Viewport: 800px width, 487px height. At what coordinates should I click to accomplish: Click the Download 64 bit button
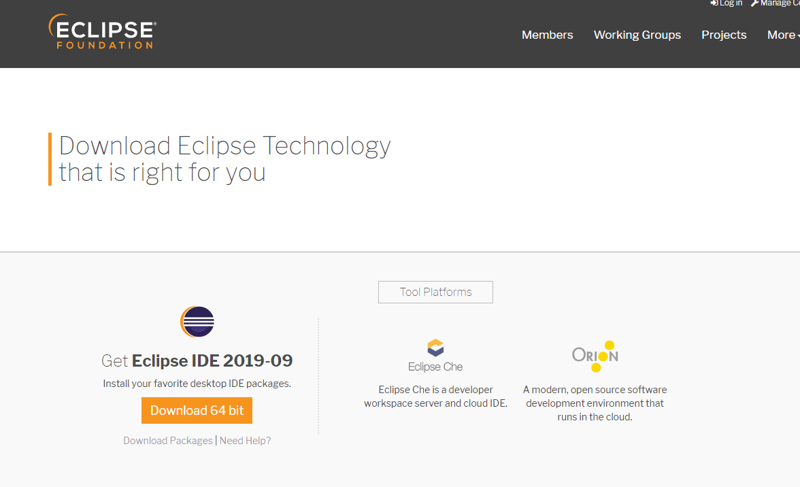[197, 411]
